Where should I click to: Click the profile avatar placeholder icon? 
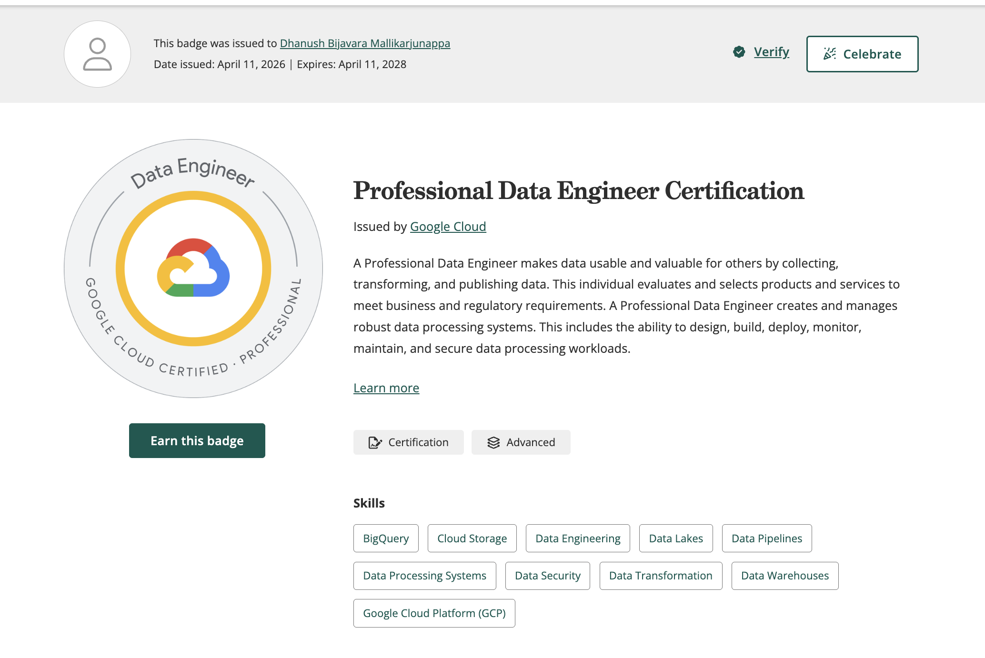click(98, 54)
